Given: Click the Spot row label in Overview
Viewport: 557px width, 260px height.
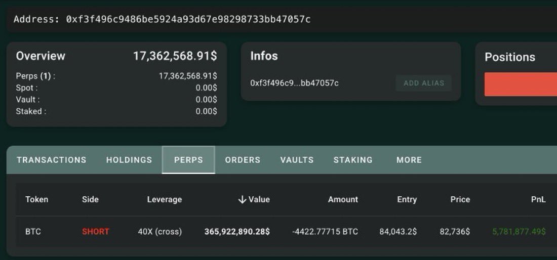Looking at the screenshot, I should [x=27, y=88].
